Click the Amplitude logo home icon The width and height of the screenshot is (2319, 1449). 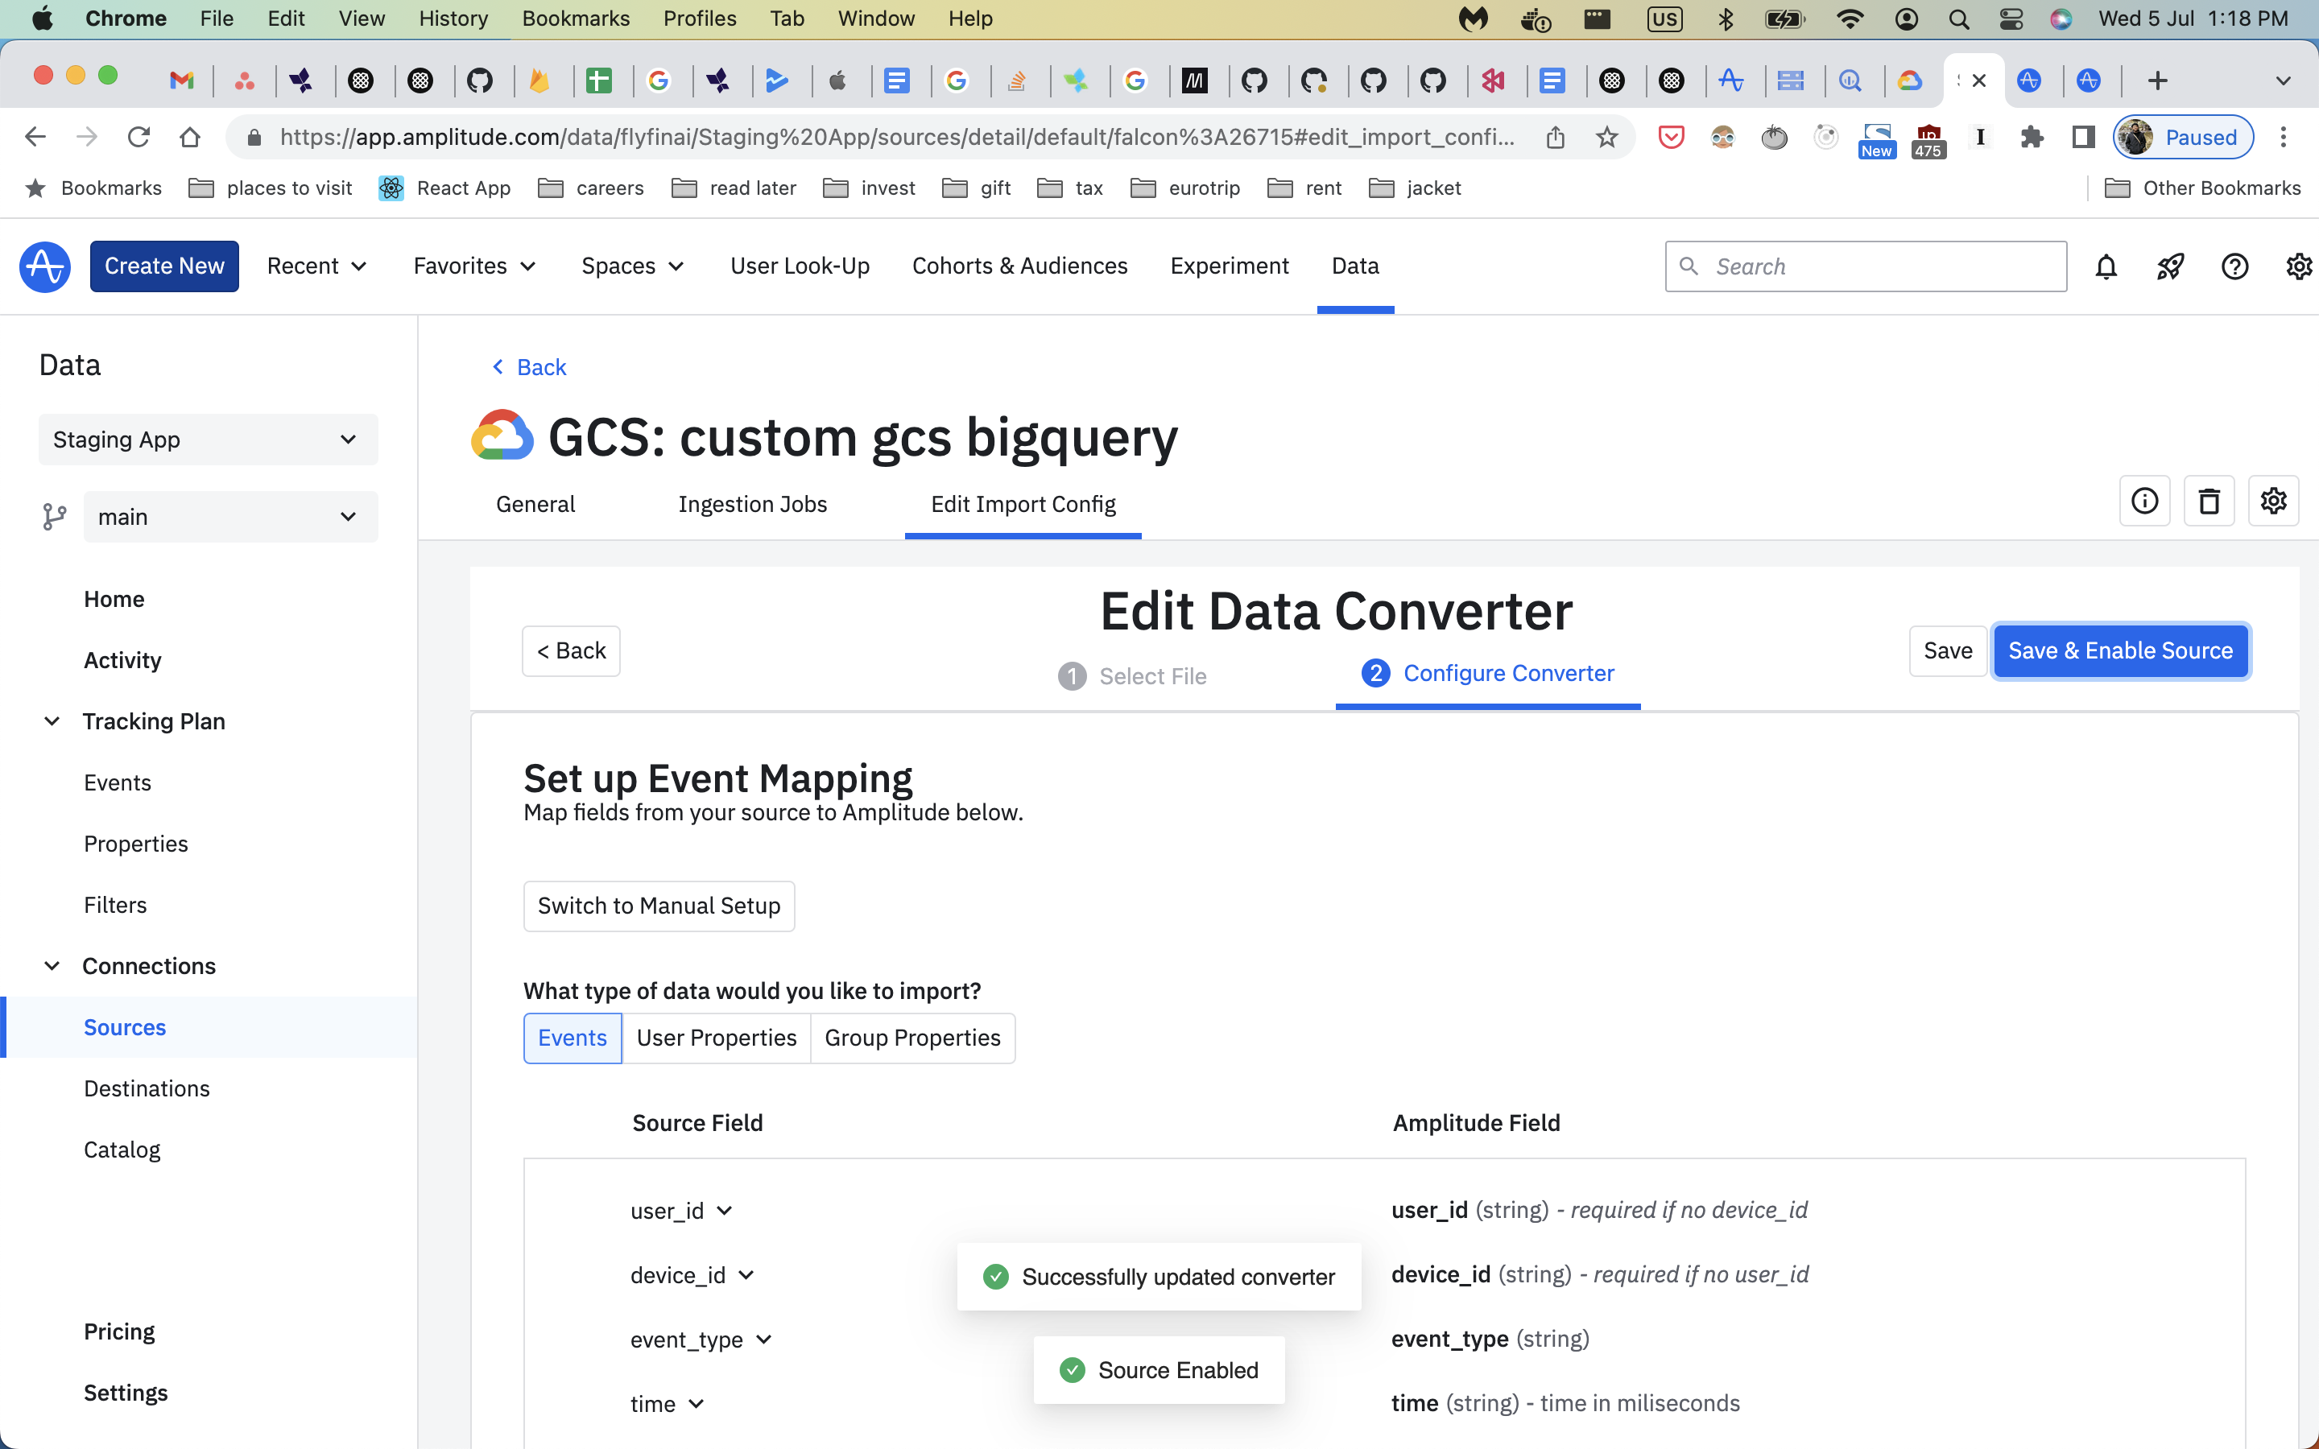pos(44,266)
